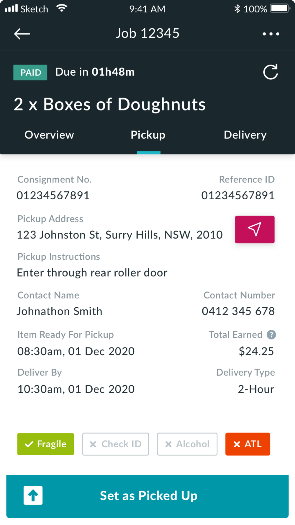Switch to the Delivery tab
This screenshot has width=295, height=525.
(245, 135)
